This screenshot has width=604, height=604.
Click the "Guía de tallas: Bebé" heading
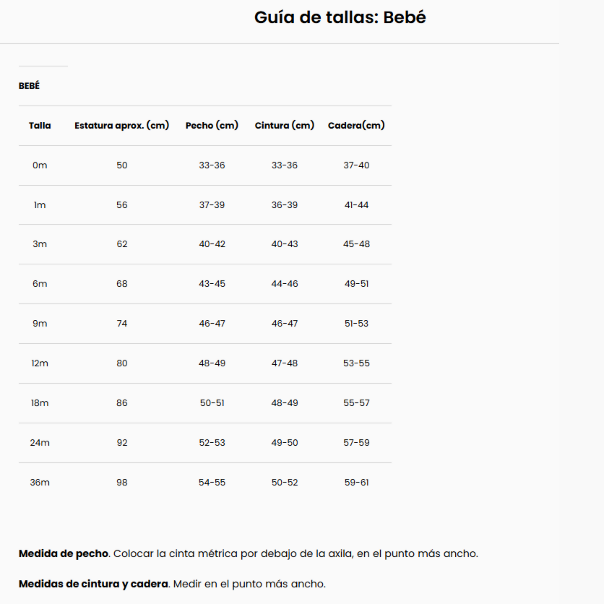(340, 17)
